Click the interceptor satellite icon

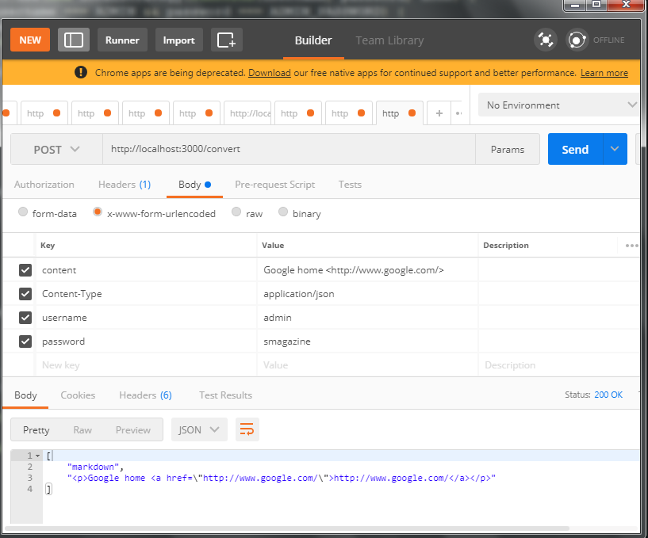pyautogui.click(x=546, y=40)
